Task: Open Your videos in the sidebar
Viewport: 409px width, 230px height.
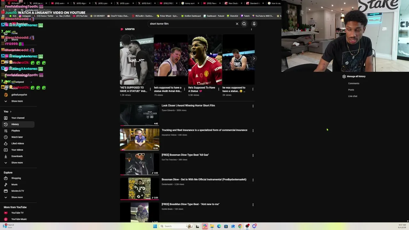Action: coord(18,150)
